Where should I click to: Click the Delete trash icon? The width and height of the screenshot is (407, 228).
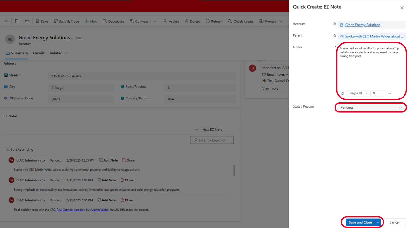pyautogui.click(x=187, y=21)
